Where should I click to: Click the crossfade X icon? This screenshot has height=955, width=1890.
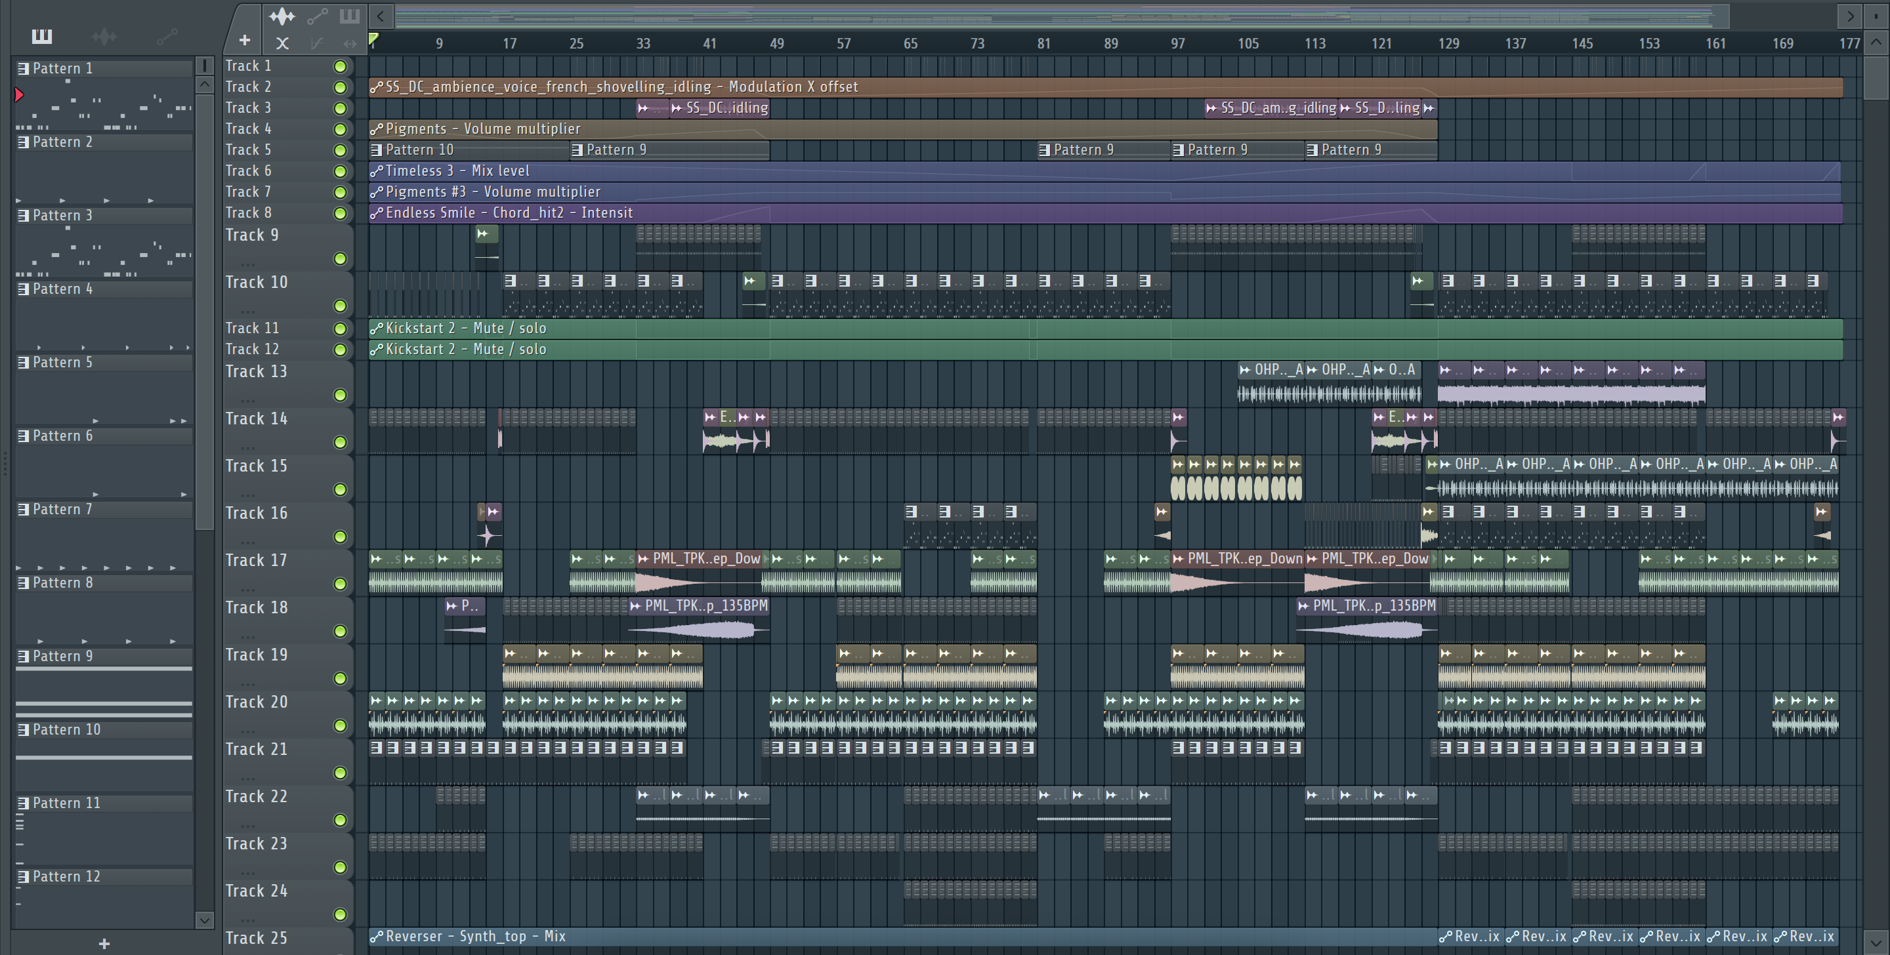click(282, 43)
